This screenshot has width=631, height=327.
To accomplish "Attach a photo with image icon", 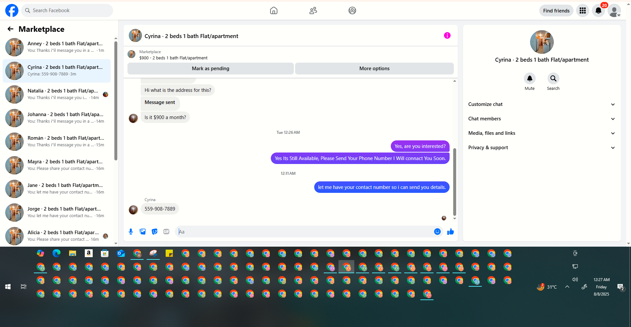I will 143,232.
